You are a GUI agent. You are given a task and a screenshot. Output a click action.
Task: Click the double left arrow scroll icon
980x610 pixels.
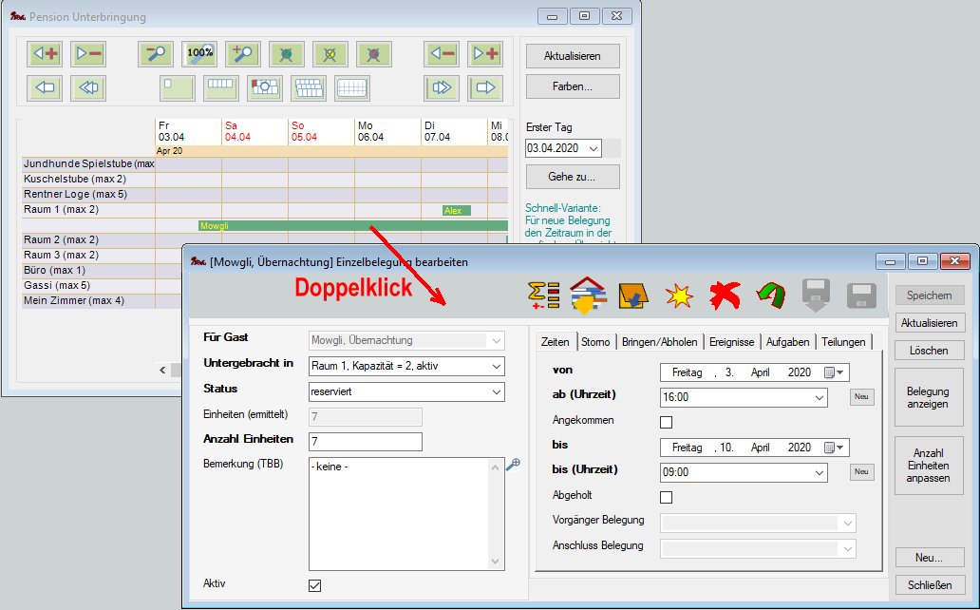point(88,88)
